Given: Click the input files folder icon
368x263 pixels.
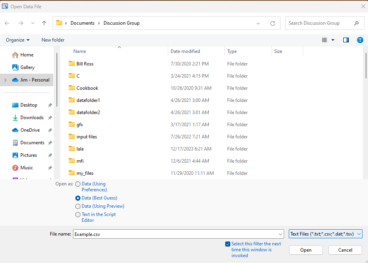Looking at the screenshot, I should point(71,136).
